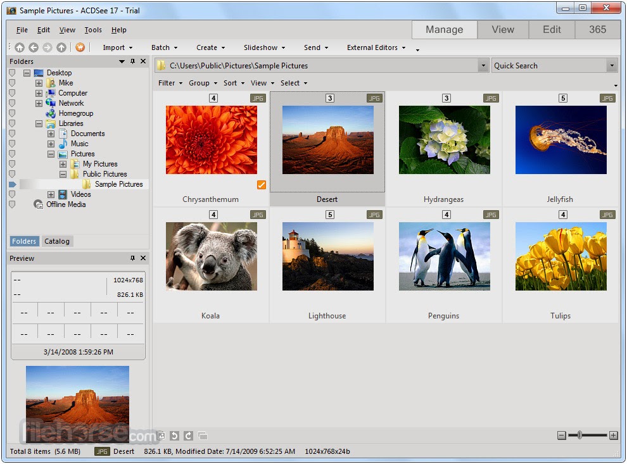Click the JPG badge on the Hydrangeas thumbnail

tap(491, 98)
